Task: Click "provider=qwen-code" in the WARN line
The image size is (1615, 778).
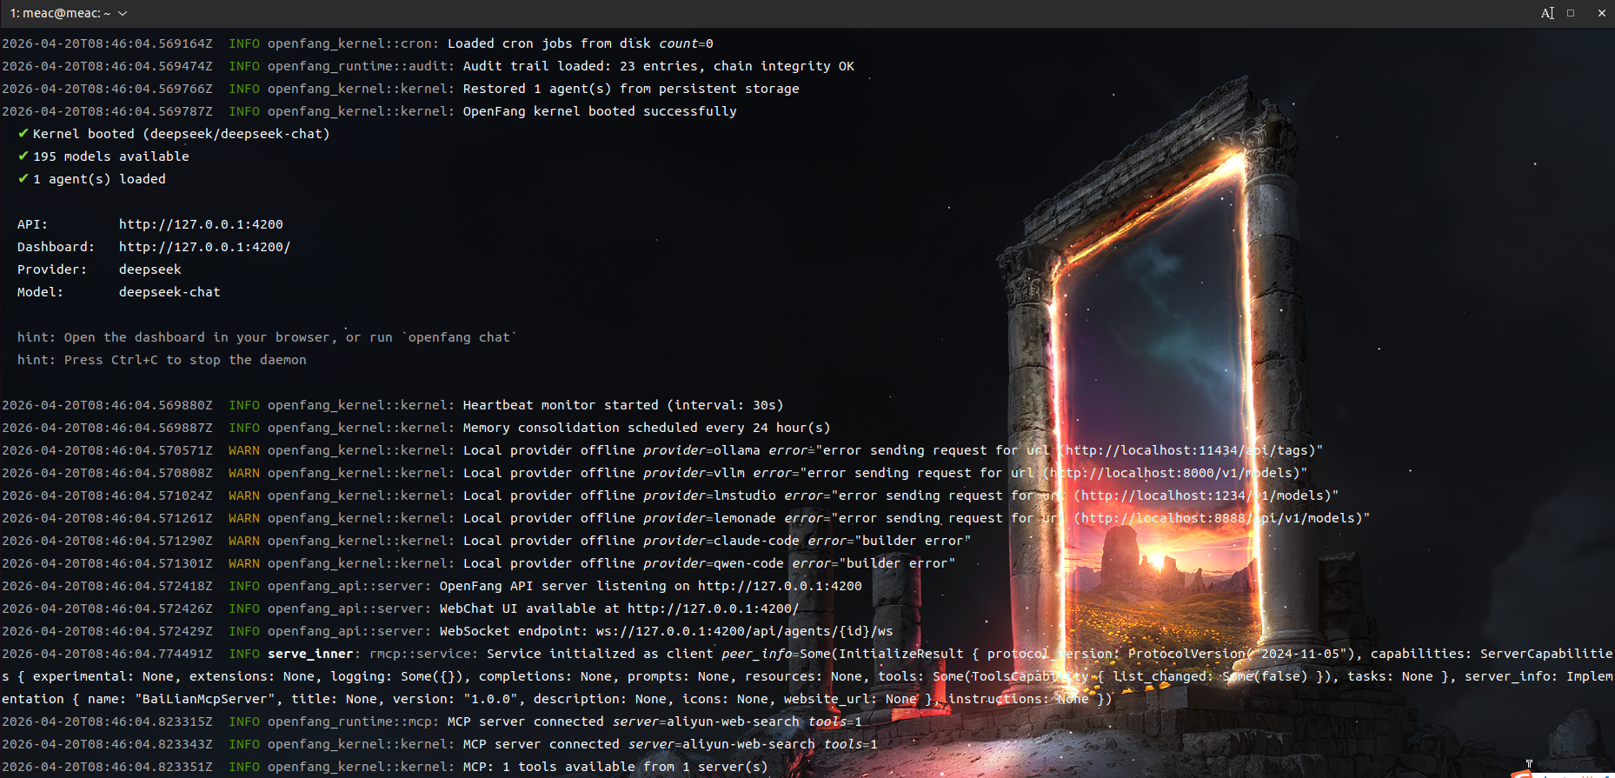Action: 714,563
